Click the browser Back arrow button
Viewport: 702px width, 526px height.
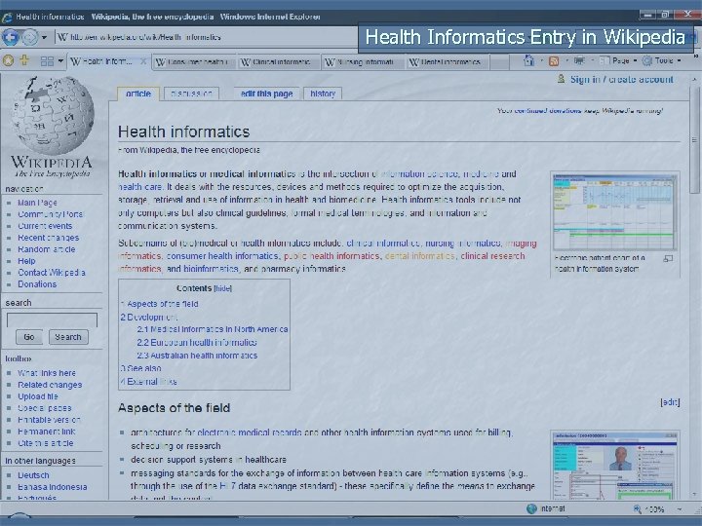coord(11,37)
